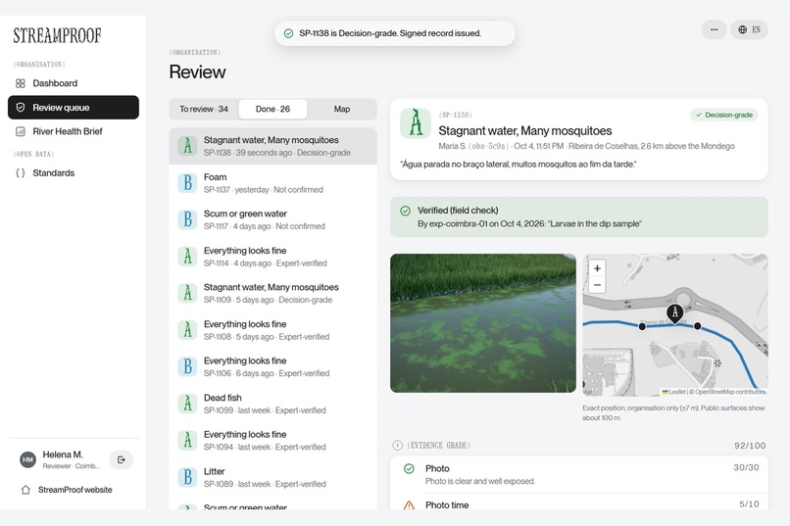
Task: Click the Photo time 5/10 evidence row
Action: (579, 503)
